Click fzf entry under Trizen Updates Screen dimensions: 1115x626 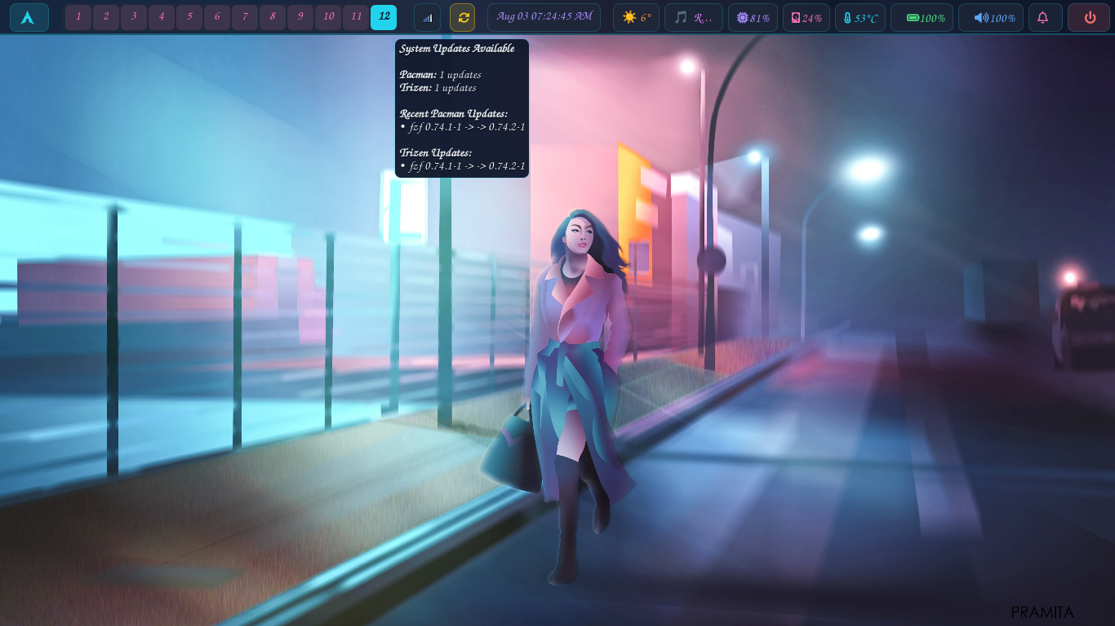click(x=463, y=166)
